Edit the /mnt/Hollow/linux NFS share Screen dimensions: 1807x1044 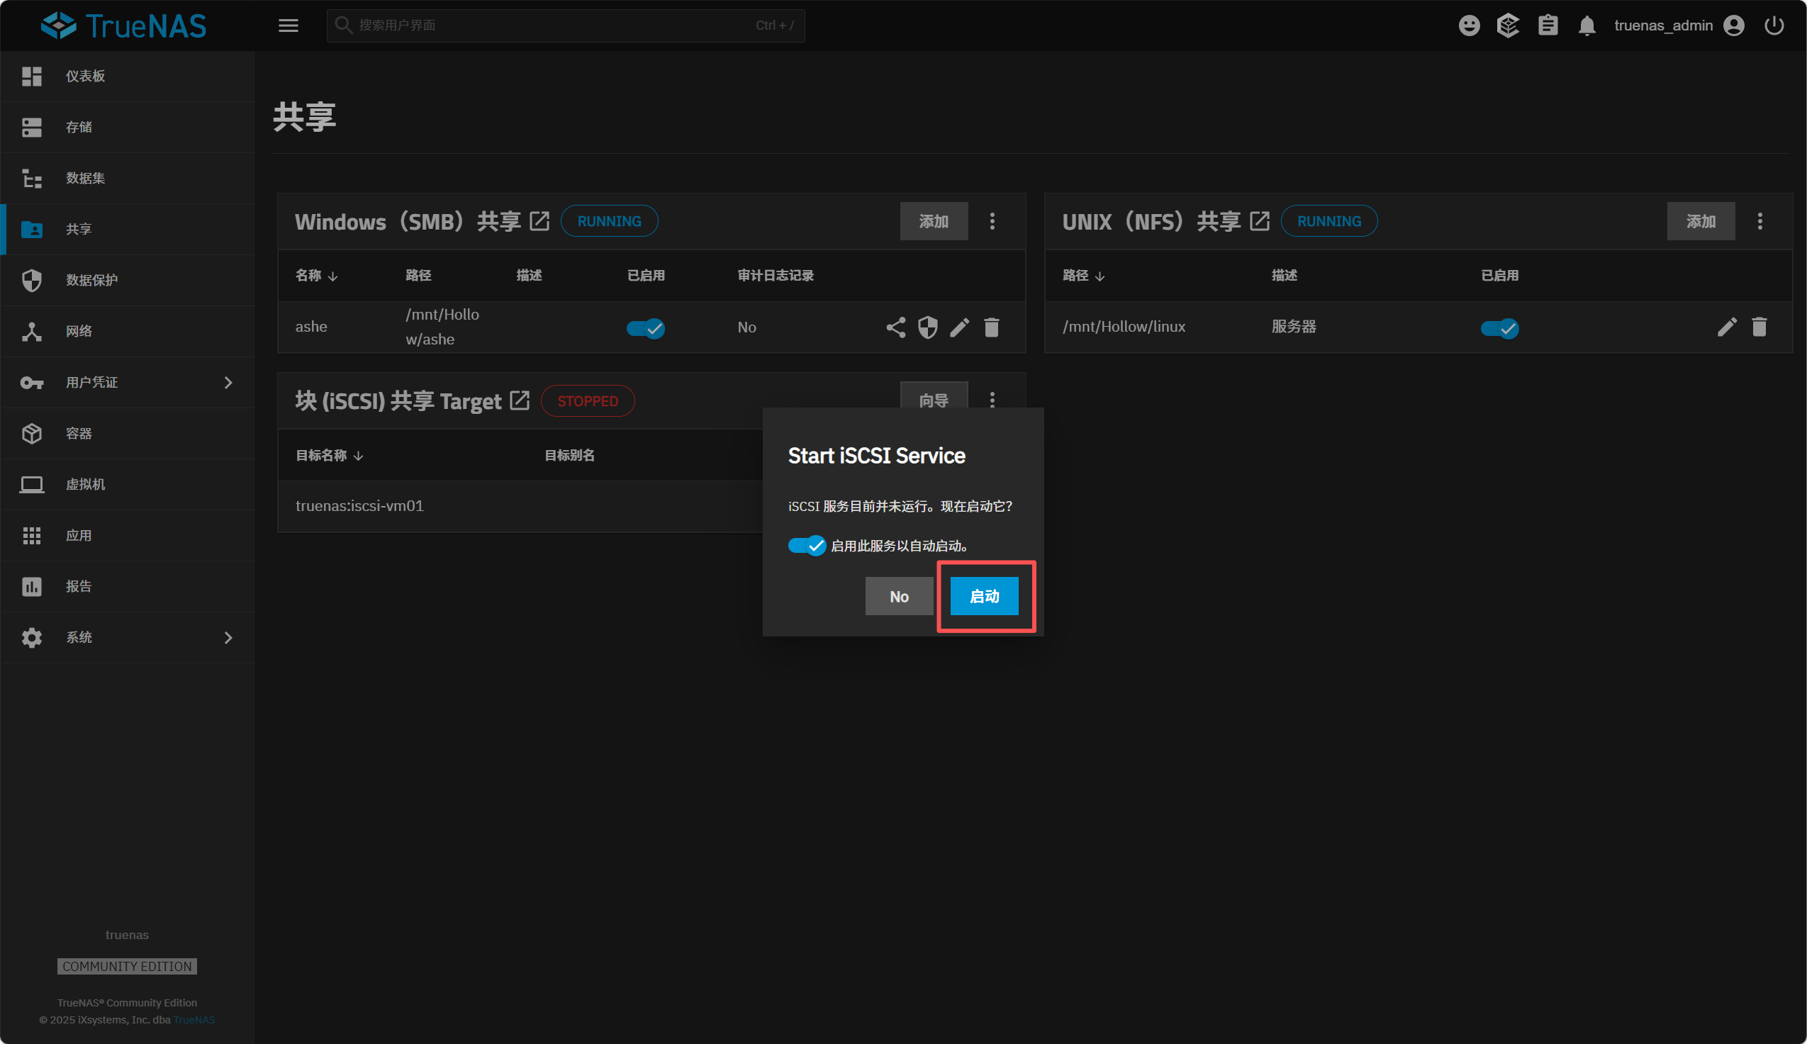click(1727, 327)
